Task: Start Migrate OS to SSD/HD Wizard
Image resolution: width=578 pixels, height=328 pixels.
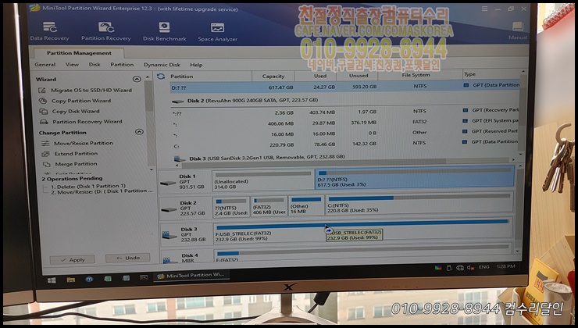Action: click(x=91, y=90)
